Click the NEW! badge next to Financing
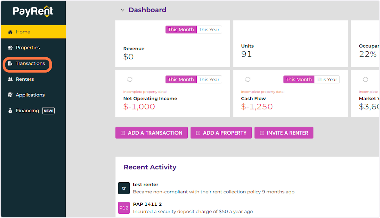 48,111
